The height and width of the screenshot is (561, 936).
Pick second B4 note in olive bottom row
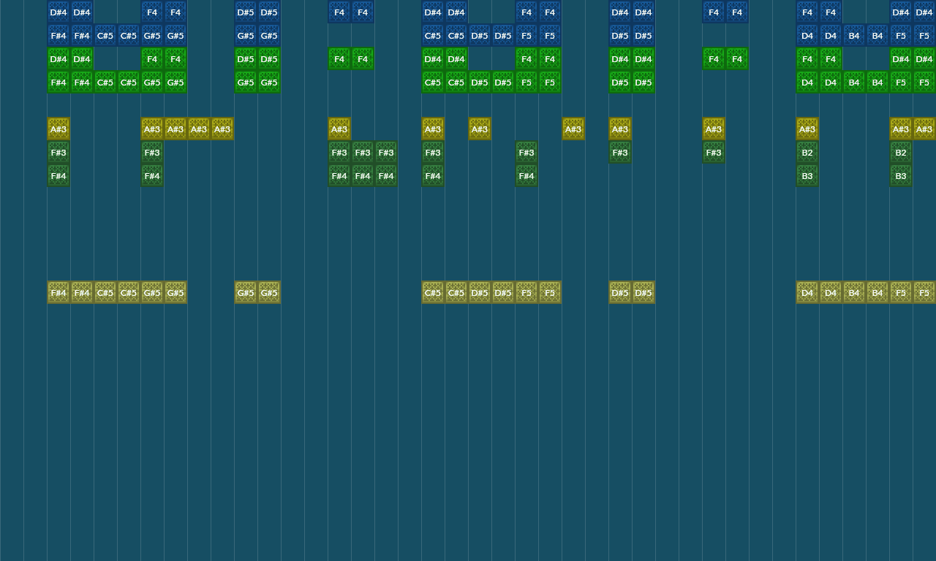(x=877, y=293)
